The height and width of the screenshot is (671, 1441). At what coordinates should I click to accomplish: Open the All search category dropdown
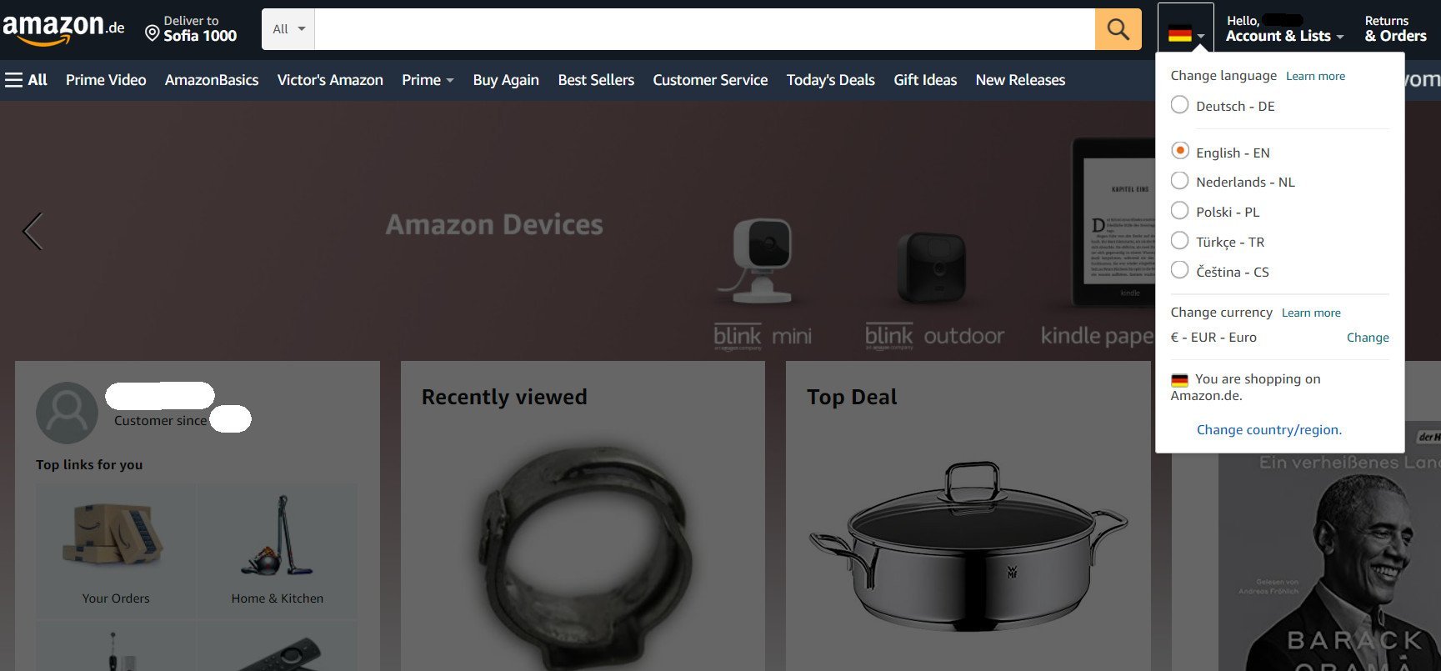point(288,29)
